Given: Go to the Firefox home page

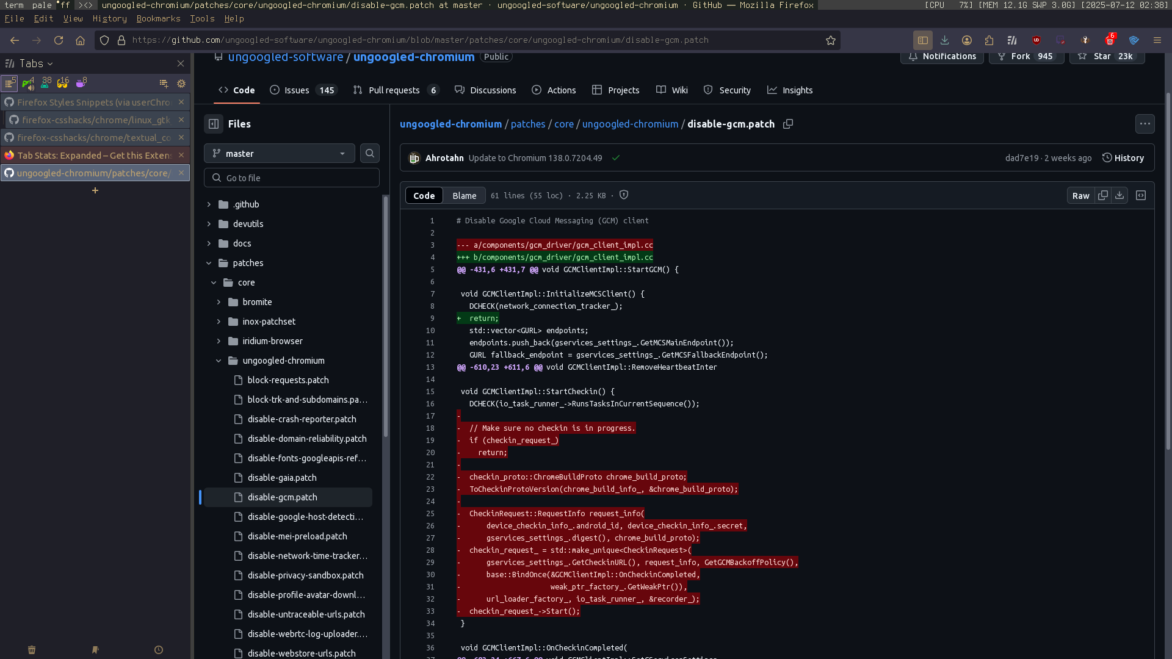Looking at the screenshot, I should click(x=80, y=40).
